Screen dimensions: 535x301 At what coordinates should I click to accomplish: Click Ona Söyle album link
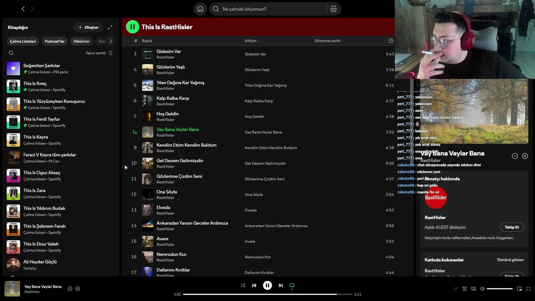[x=254, y=194]
